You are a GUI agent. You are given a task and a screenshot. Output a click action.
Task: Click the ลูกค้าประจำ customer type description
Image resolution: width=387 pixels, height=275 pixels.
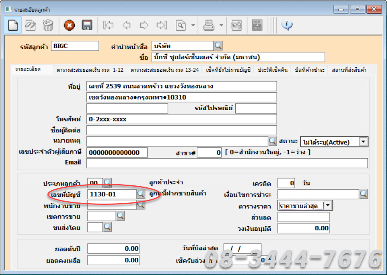166,182
